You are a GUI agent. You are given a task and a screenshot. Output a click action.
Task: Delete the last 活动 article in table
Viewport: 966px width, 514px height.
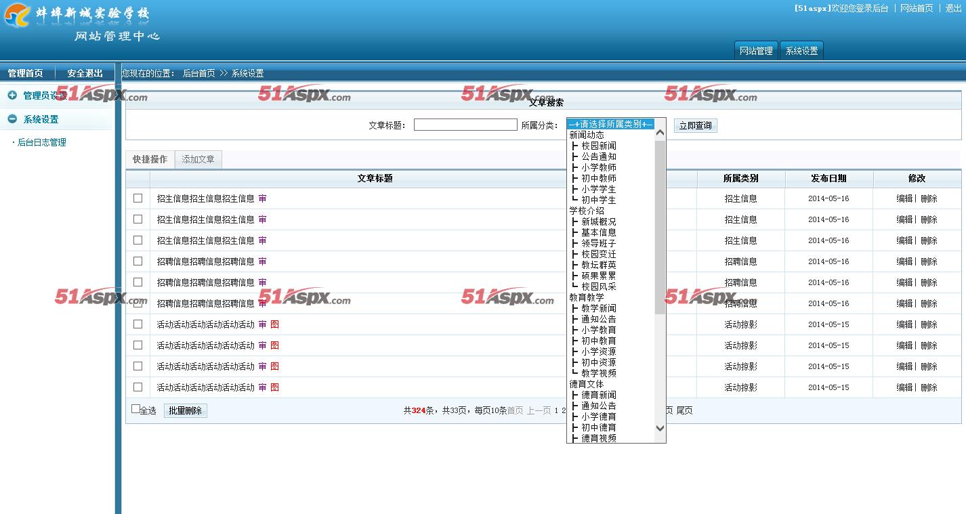pyautogui.click(x=929, y=387)
